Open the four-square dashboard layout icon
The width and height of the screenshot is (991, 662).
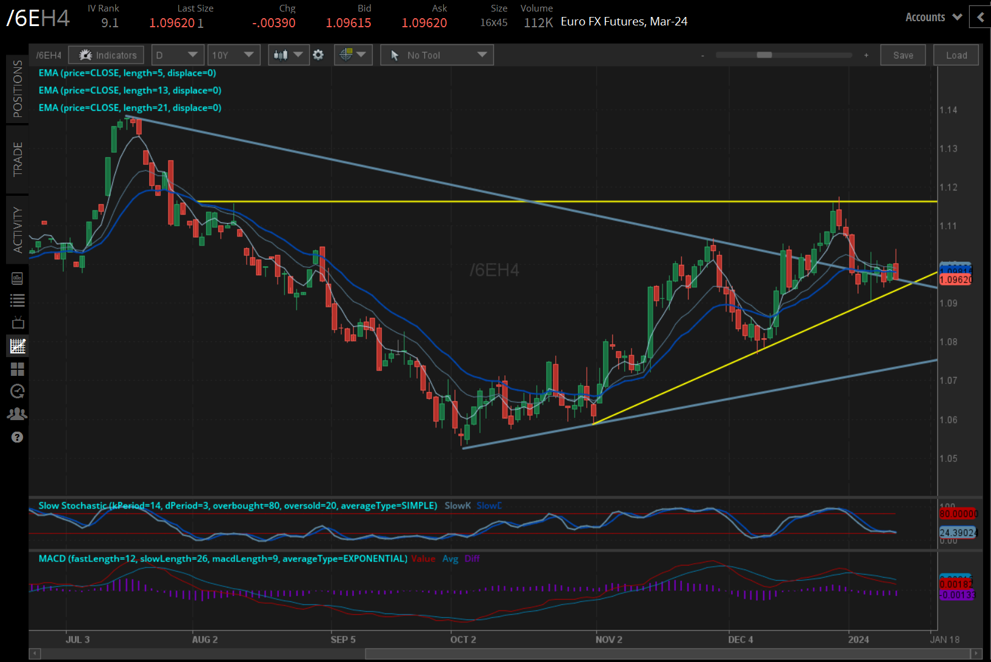coord(18,369)
